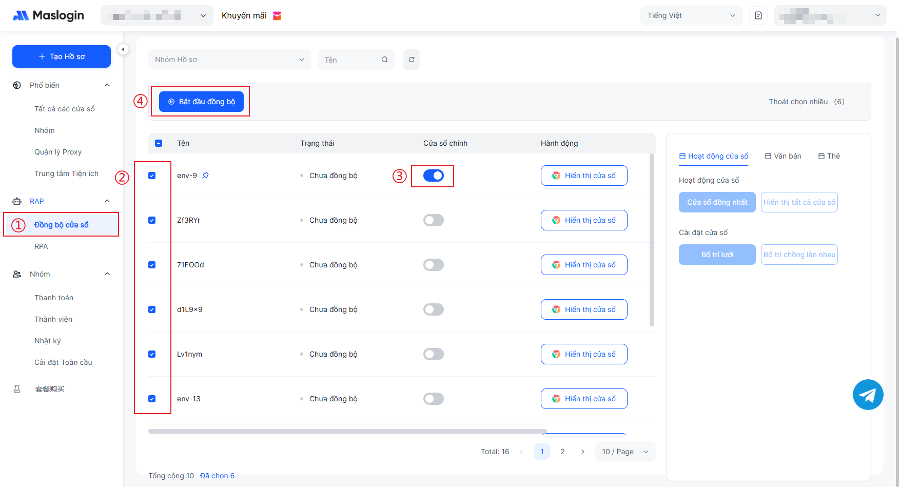This screenshot has height=487, width=899.
Task: Turn off the main window toggle for env-9
Action: point(433,176)
